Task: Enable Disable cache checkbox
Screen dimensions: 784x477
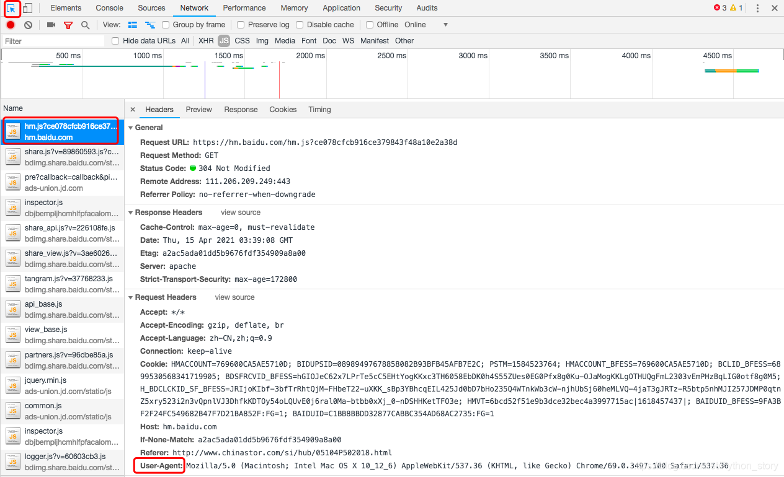Action: click(300, 25)
